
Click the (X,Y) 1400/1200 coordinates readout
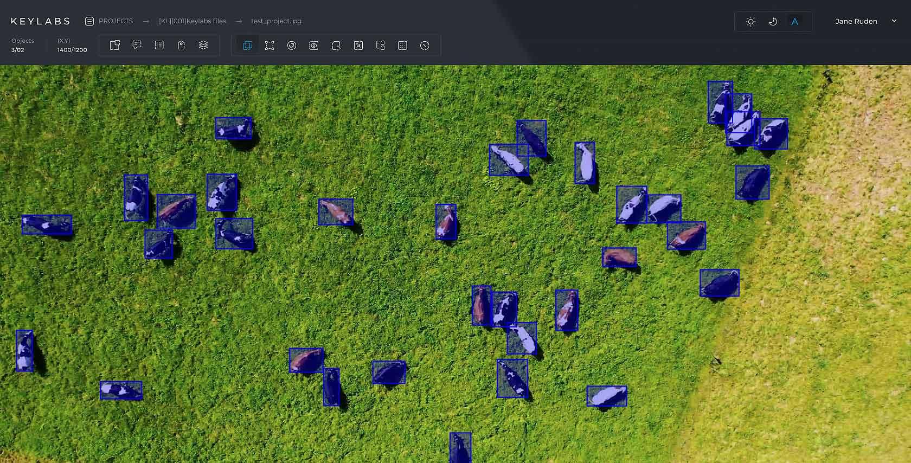pos(72,45)
